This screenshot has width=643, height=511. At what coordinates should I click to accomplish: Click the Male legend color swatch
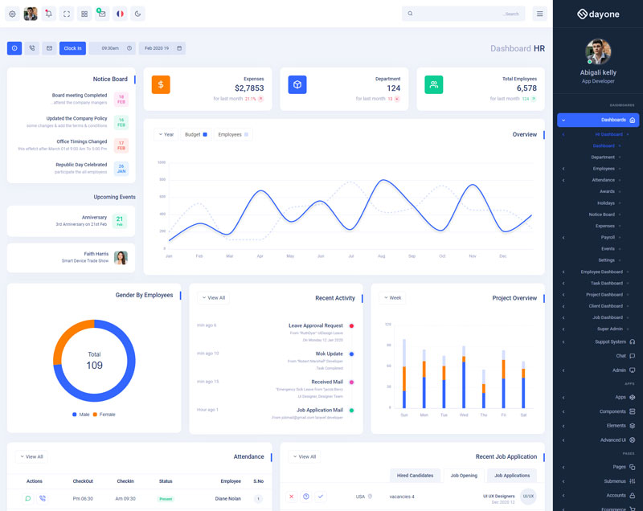tap(75, 414)
